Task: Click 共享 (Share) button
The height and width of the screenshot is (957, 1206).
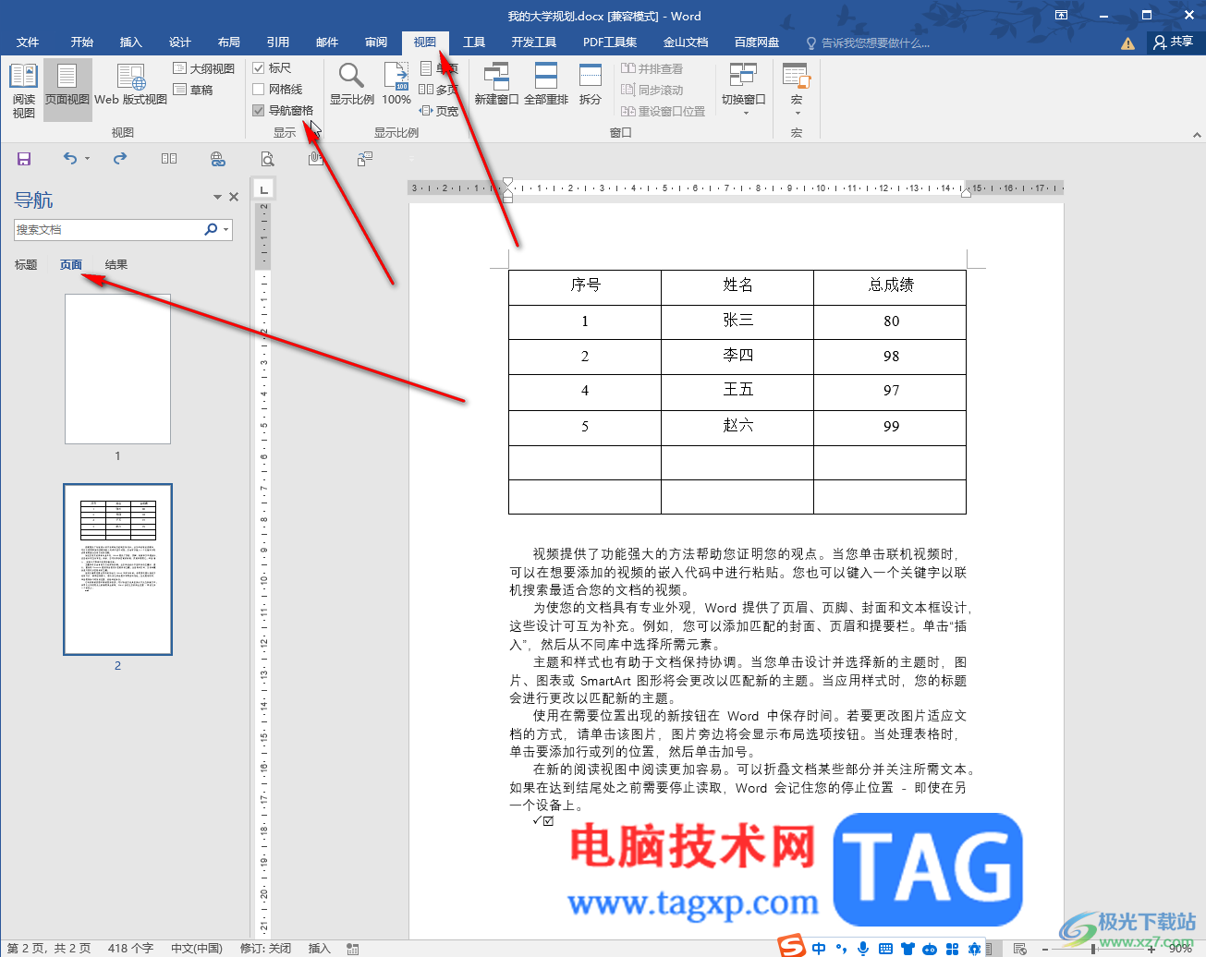Action: 1174,42
